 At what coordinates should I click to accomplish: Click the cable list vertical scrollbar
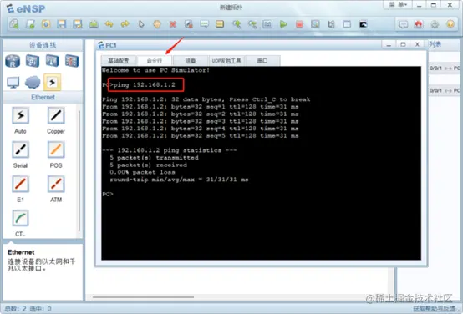(x=79, y=171)
